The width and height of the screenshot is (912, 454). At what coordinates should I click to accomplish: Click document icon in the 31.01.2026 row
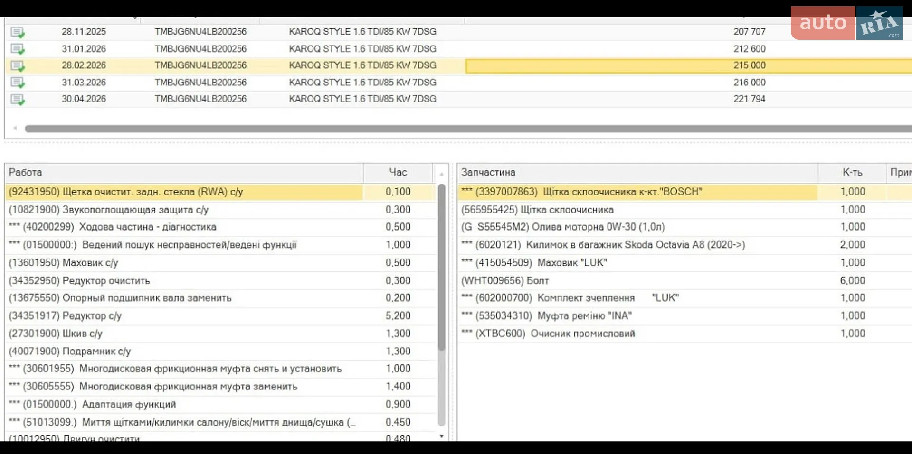point(18,49)
